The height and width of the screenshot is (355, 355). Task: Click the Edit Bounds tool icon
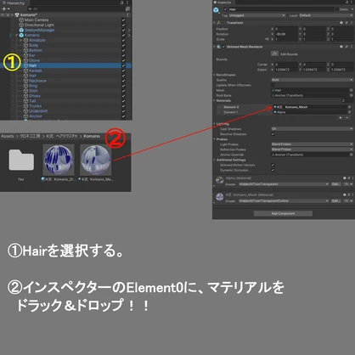[274, 54]
